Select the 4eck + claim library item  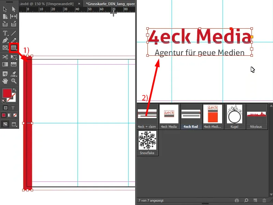(x=147, y=117)
